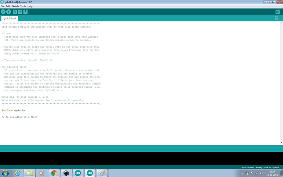Image resolution: width=283 pixels, height=177 pixels.
Task: Open File Explorer folder icon in taskbar
Action: coord(30,173)
